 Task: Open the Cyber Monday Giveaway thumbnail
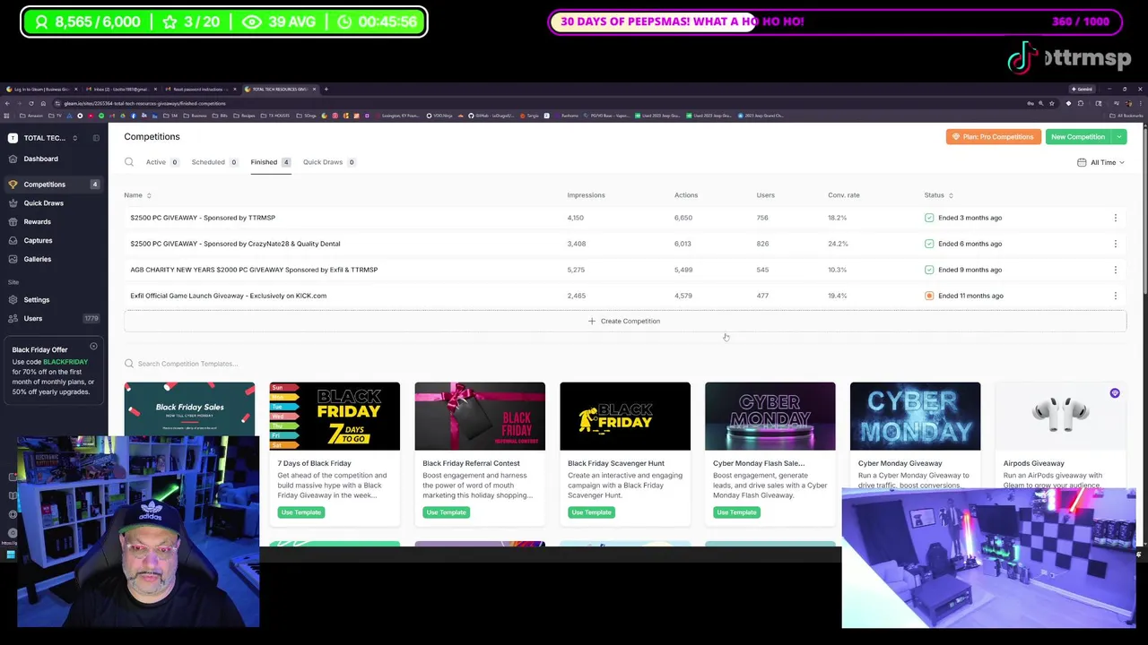(x=915, y=417)
